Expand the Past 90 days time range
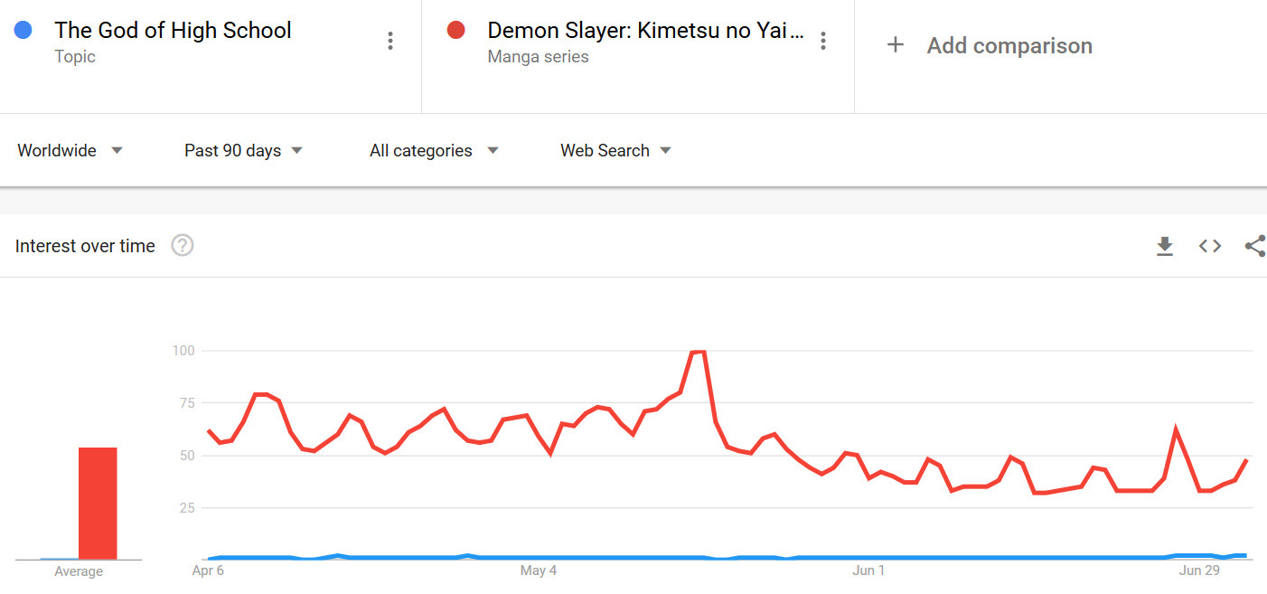Screen dimensions: 1267x594 tap(243, 151)
